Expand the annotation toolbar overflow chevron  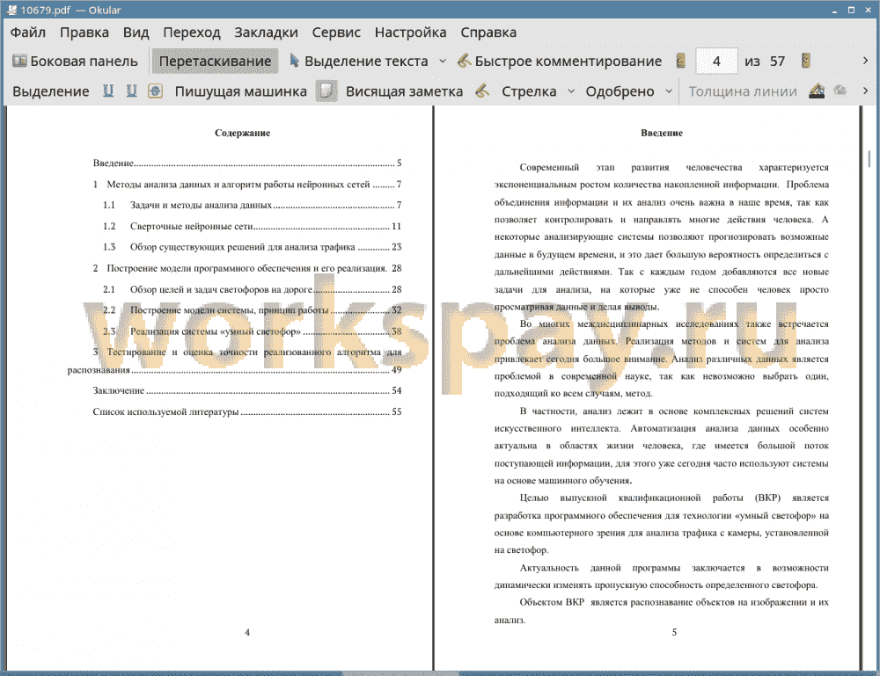(x=865, y=91)
